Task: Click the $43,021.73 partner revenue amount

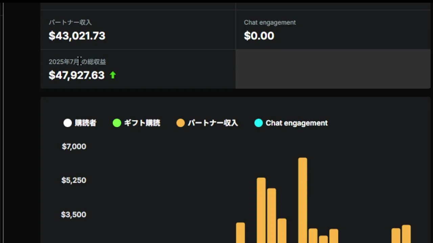Action: point(77,36)
